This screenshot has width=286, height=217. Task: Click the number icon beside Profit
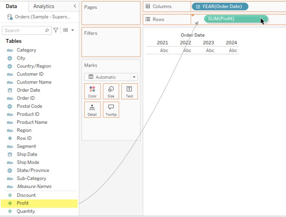coord(10,203)
